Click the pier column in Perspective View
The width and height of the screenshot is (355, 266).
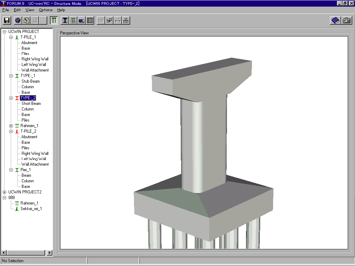click(203, 146)
